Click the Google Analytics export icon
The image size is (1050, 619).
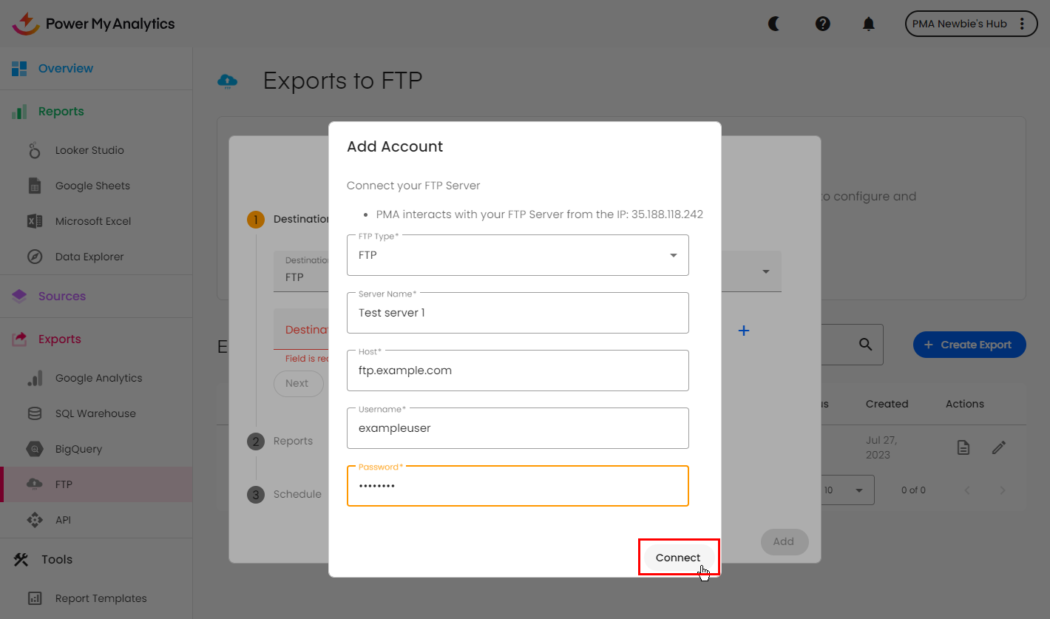pyautogui.click(x=34, y=378)
